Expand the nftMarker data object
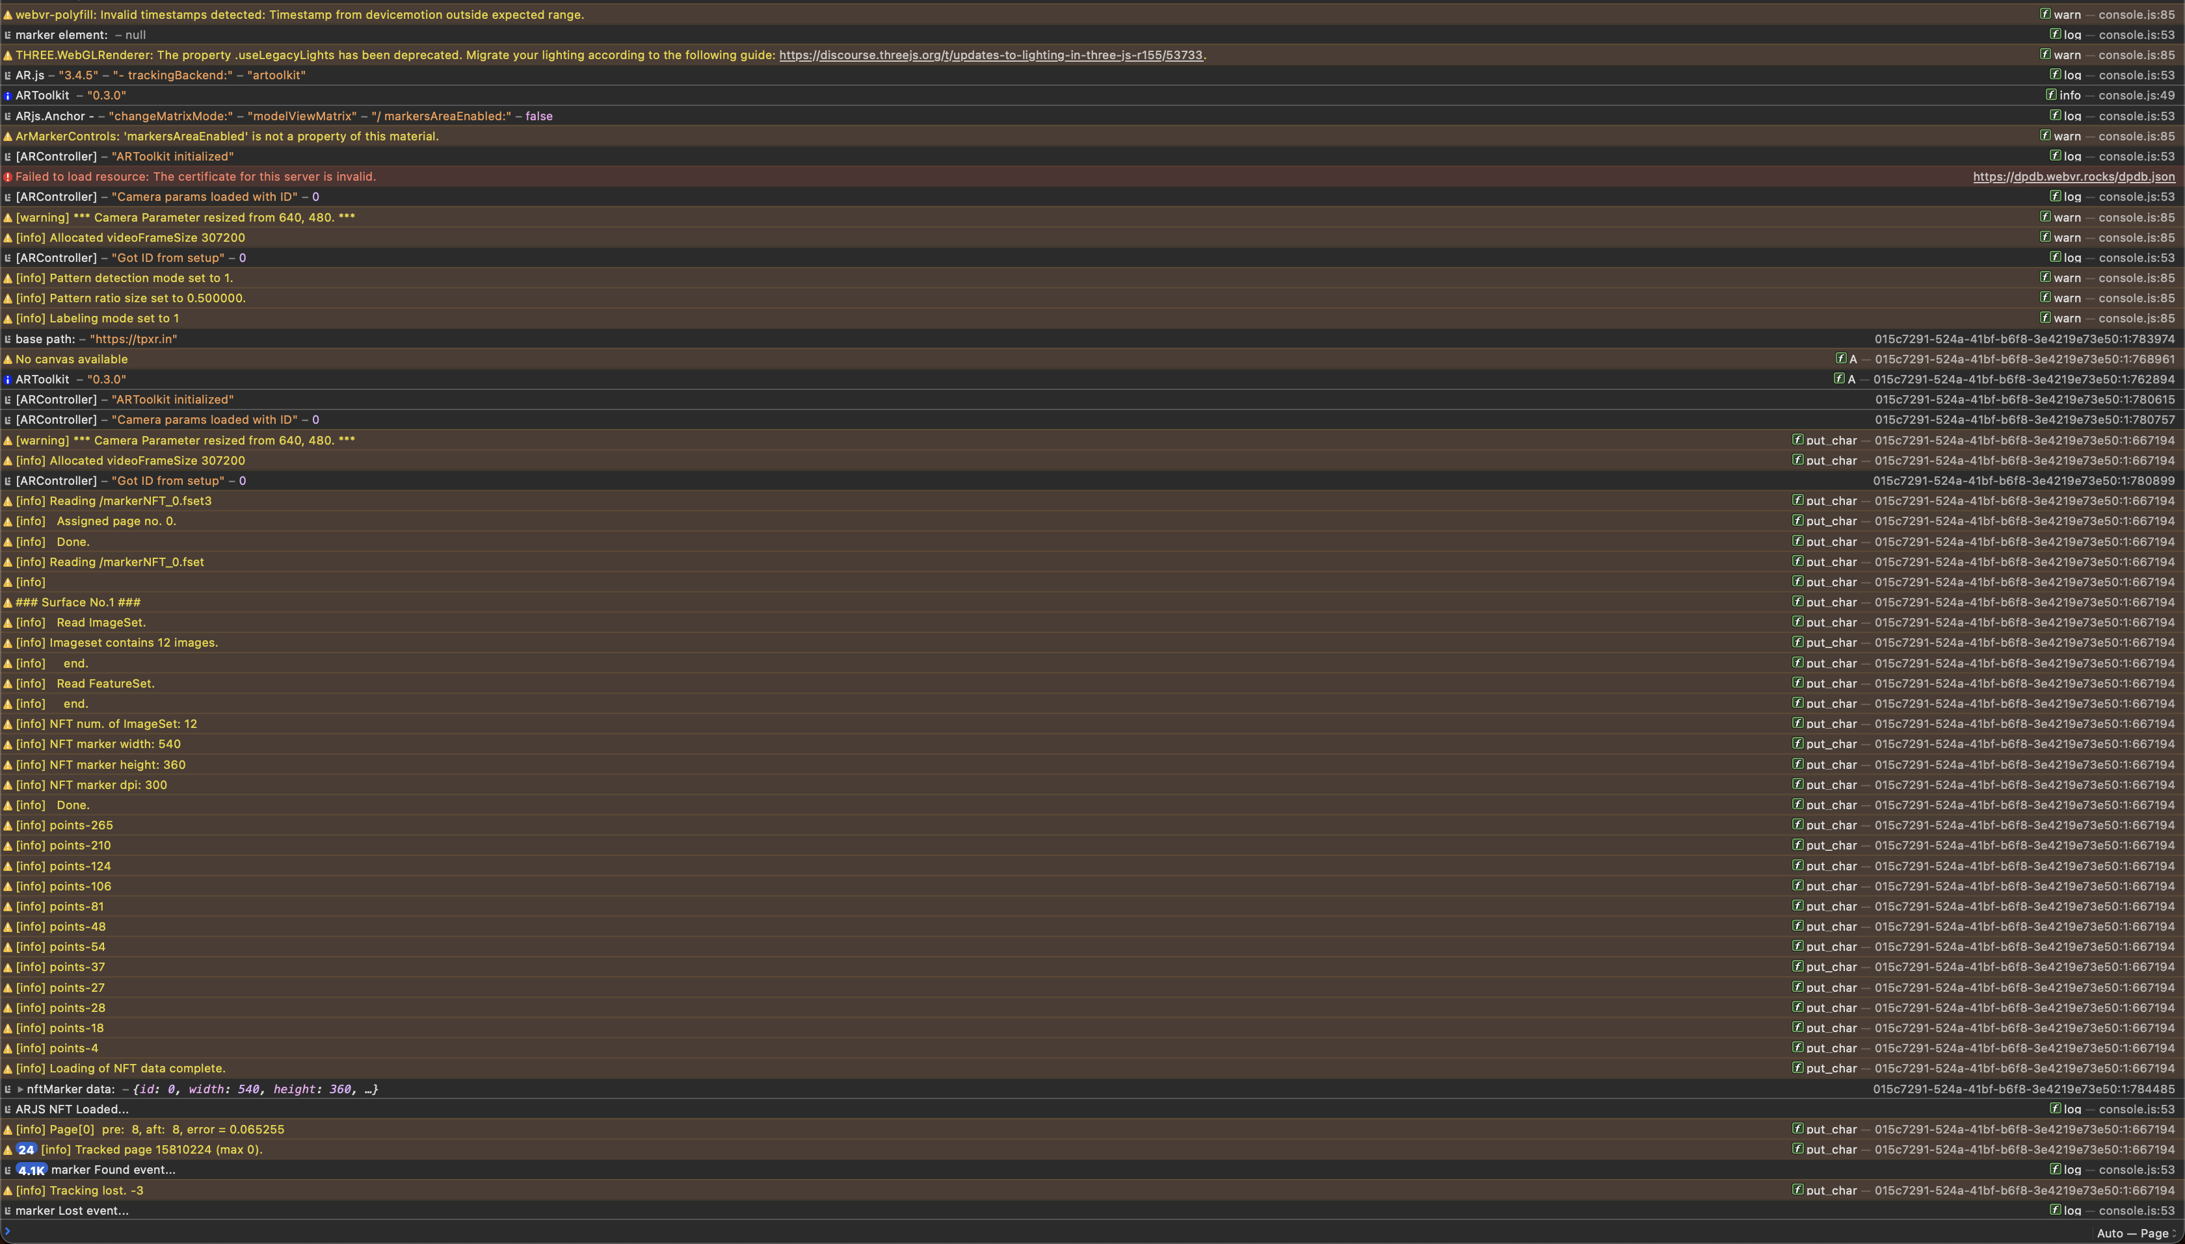Screen dimensions: 2185x1244 coord(21,1089)
